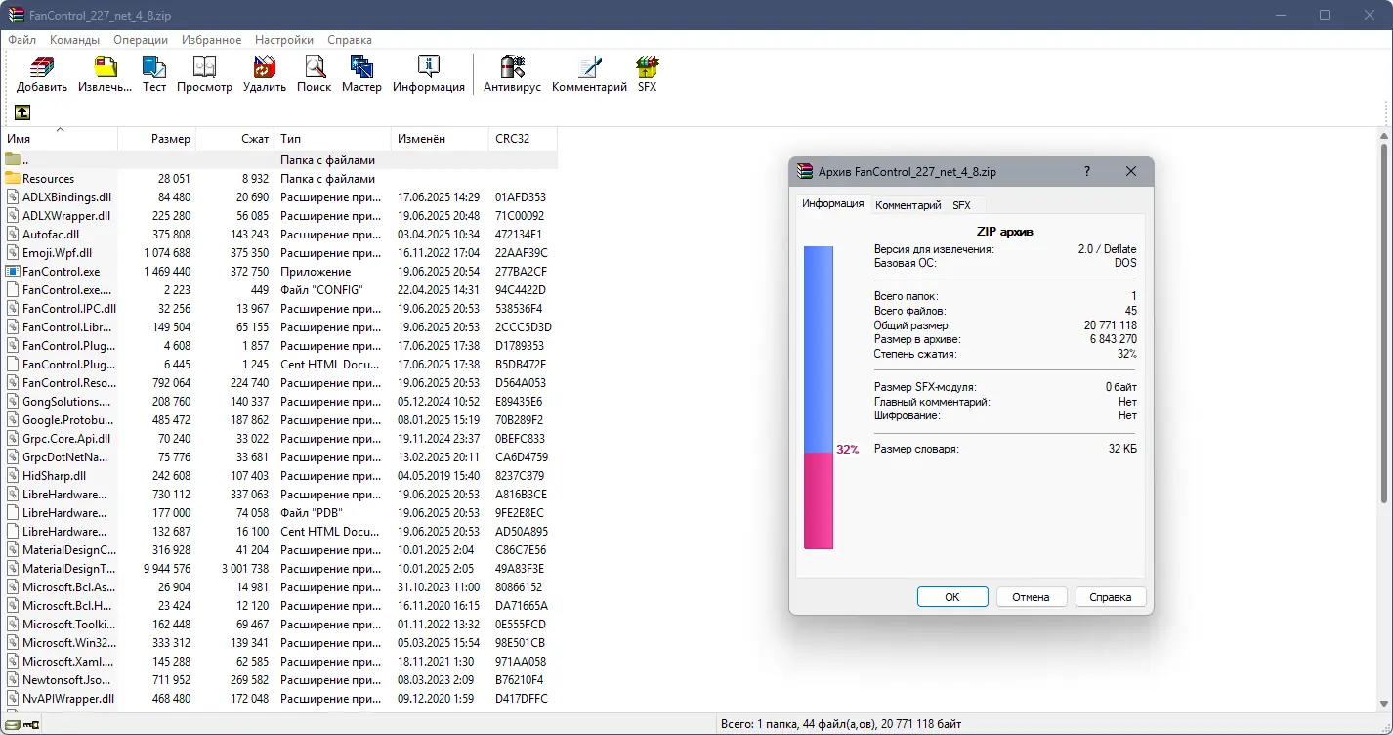Select the FanControl.Libr... file row
Image resolution: width=1393 pixels, height=735 pixels.
pos(279,326)
